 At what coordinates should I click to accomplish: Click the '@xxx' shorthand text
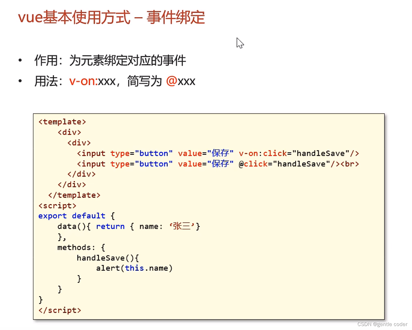pyautogui.click(x=181, y=81)
